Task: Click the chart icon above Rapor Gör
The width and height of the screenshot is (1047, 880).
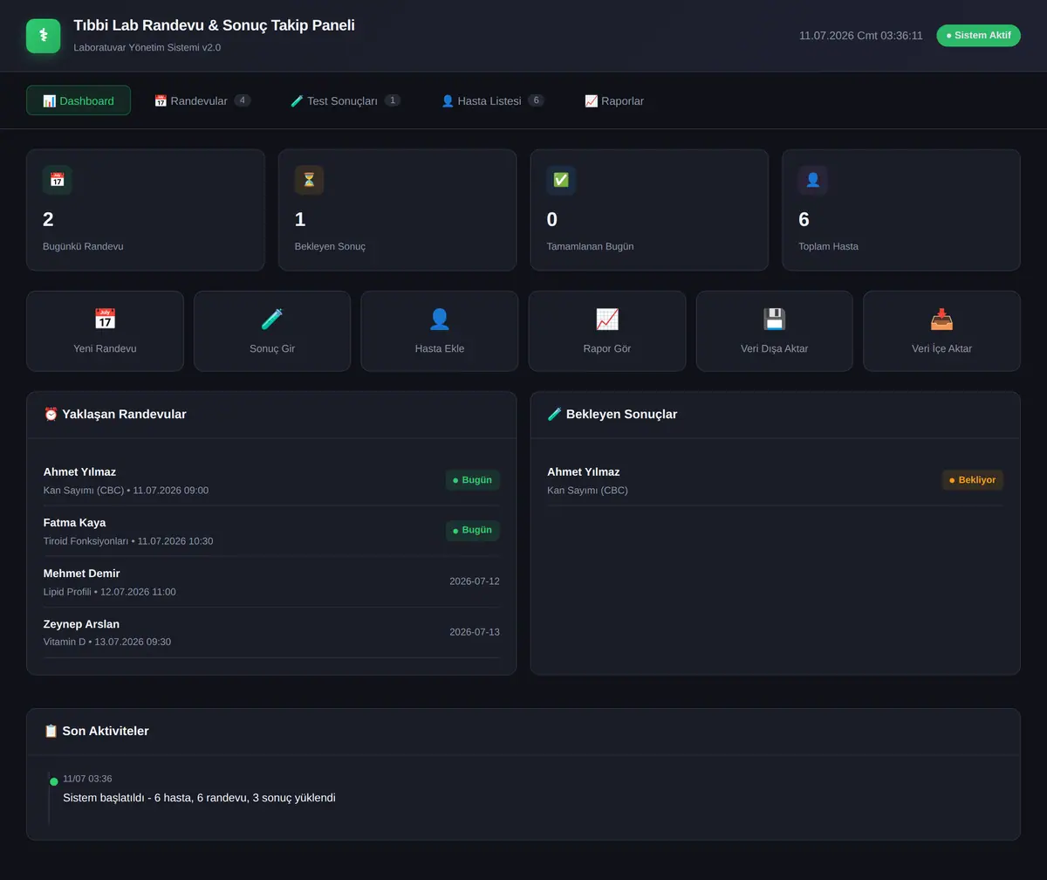Action: 607,320
